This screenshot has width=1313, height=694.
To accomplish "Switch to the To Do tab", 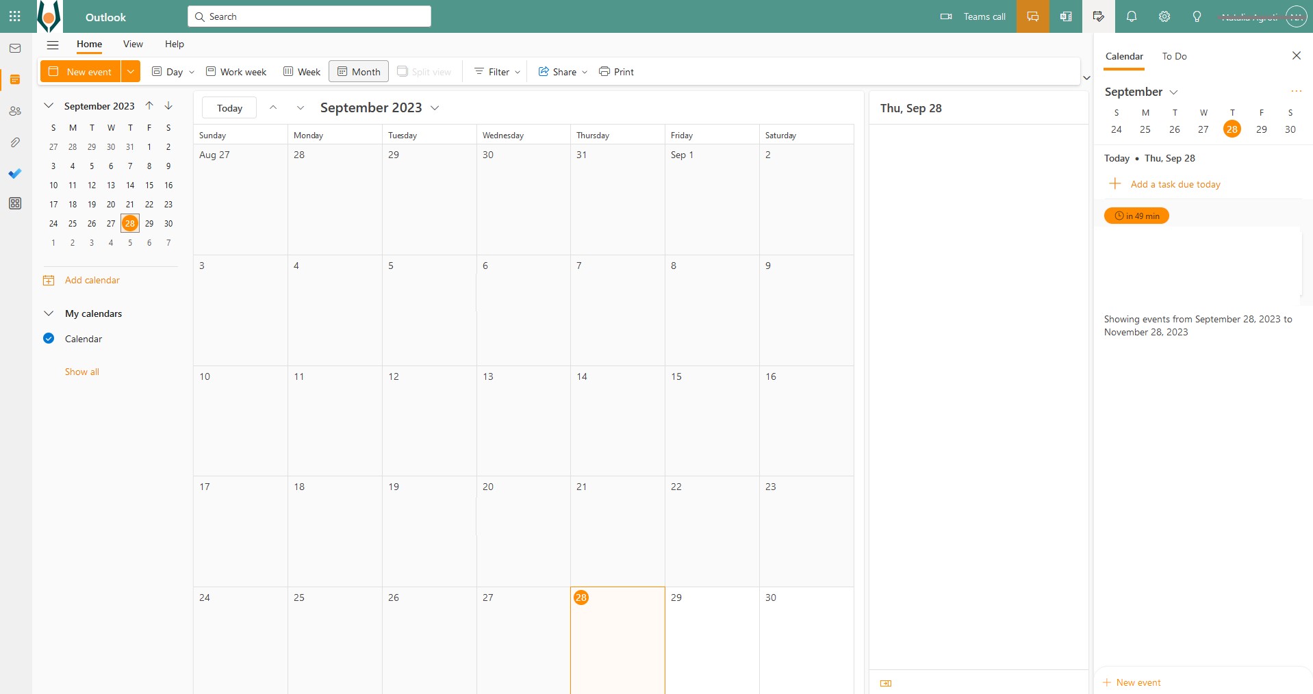I will 1174,56.
